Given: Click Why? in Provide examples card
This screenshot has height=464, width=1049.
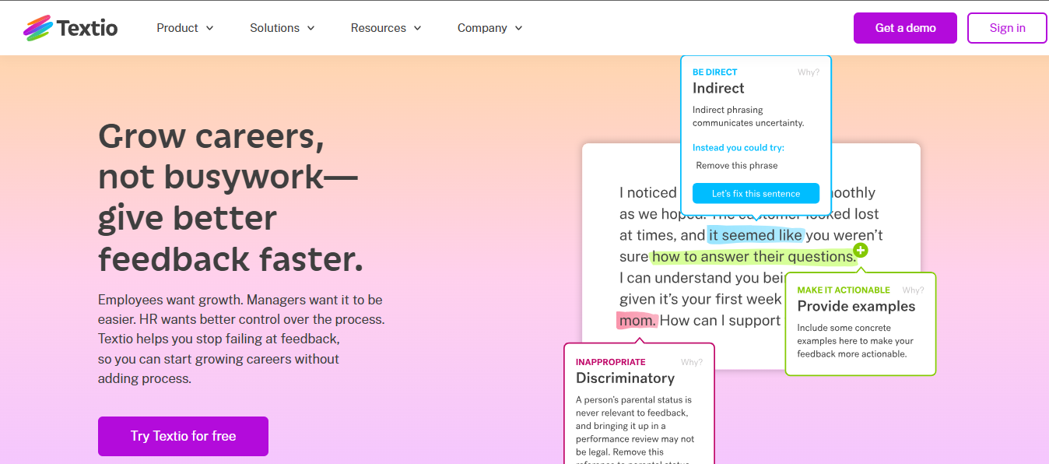Looking at the screenshot, I should point(913,290).
